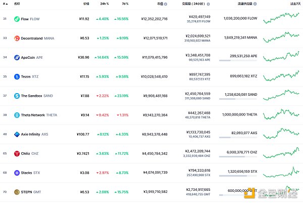Image resolution: width=303 pixels, height=204 pixels.
Task: Click the Decentraland MANA logo icon
Action: point(17,38)
